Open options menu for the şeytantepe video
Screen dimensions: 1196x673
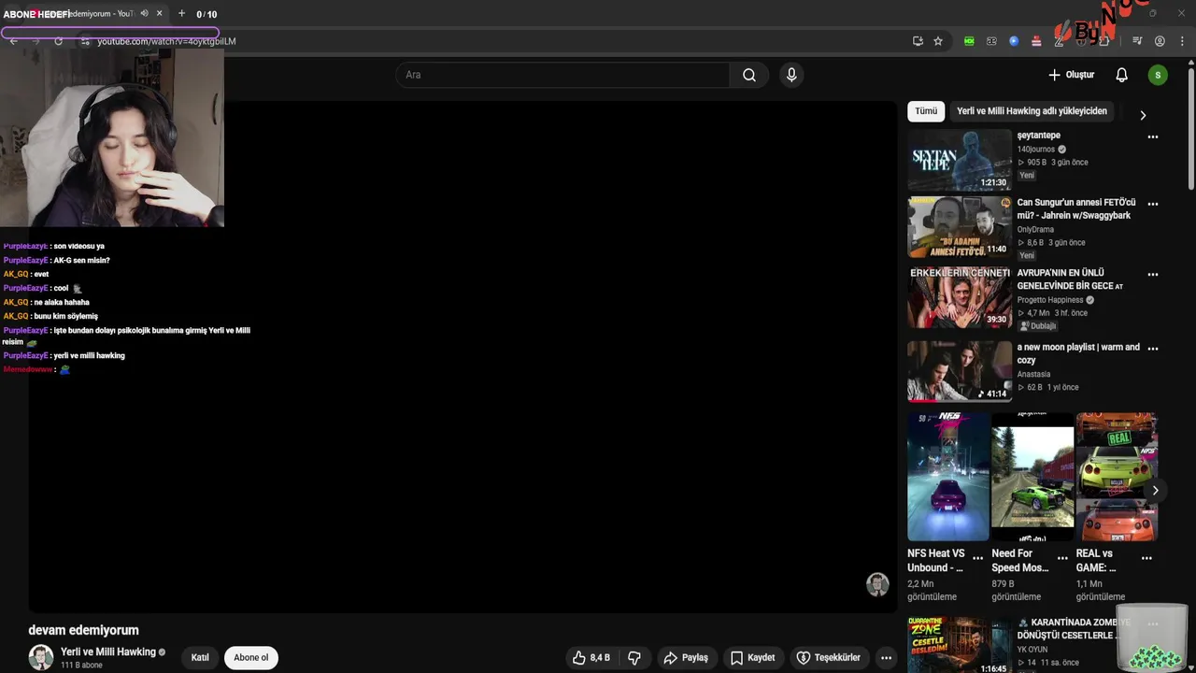pos(1153,136)
